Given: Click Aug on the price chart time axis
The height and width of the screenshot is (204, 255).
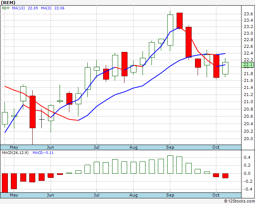Looking at the screenshot, I should pyautogui.click(x=133, y=147).
